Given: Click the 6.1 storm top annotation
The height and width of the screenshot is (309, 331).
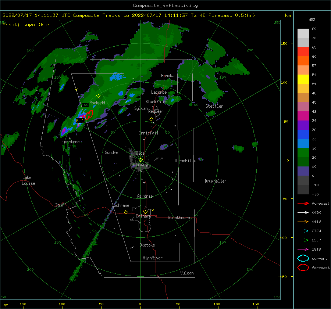Looking at the screenshot, I should (80, 121).
